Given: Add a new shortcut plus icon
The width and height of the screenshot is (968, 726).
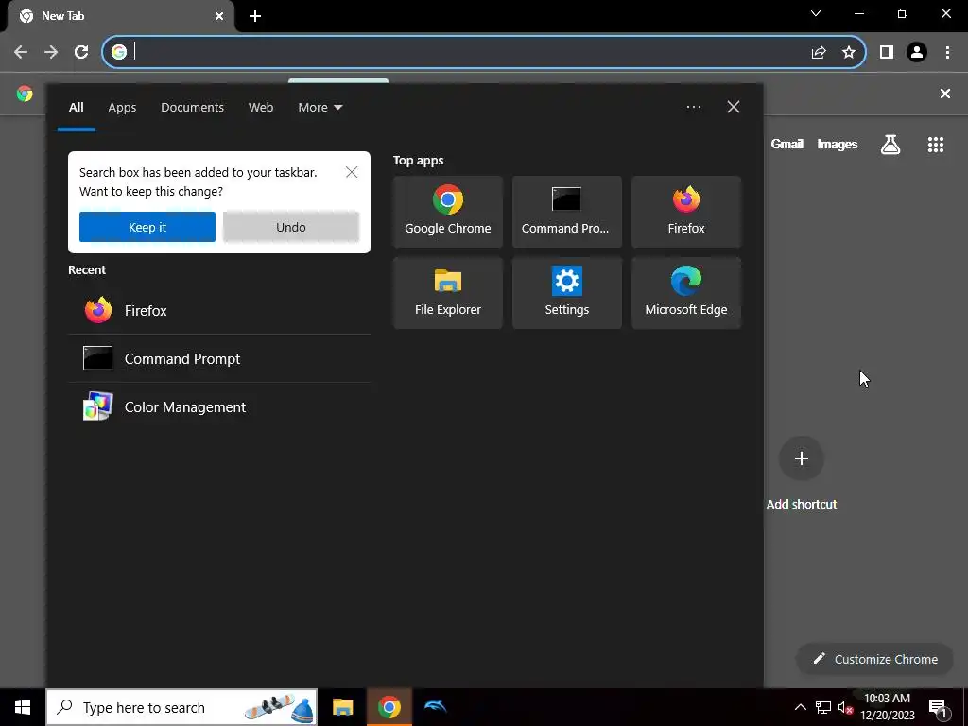Looking at the screenshot, I should click(x=802, y=458).
